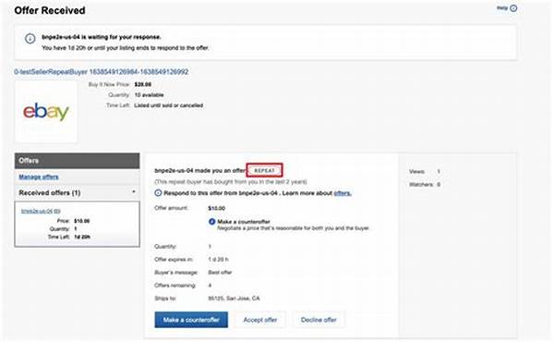Select the received offer card for $10.00
This screenshot has width=554, height=342.
click(77, 224)
